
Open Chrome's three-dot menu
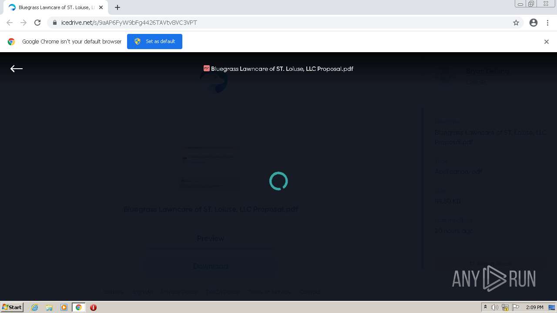547,23
